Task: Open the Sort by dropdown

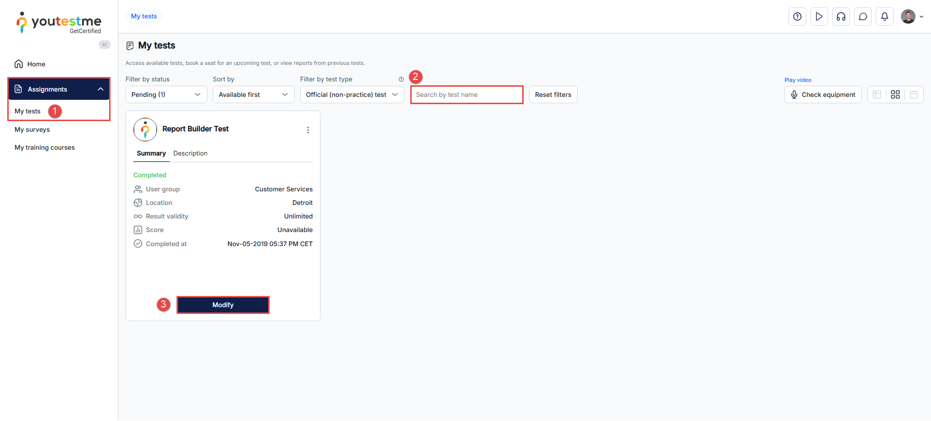Action: tap(253, 94)
